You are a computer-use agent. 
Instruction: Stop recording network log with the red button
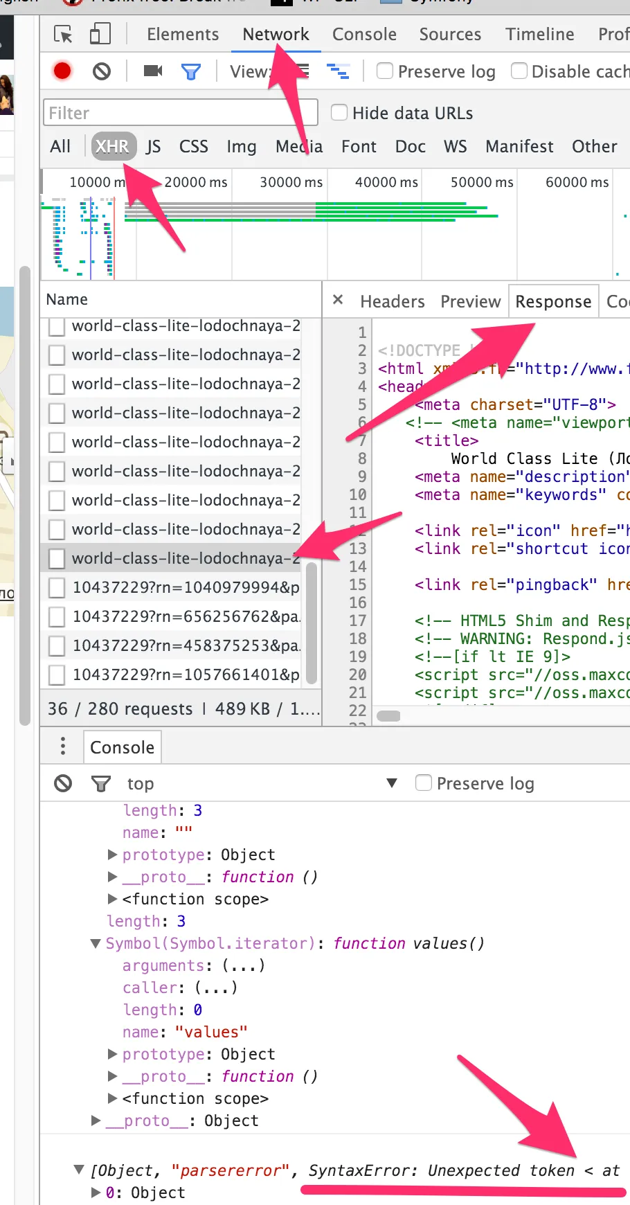[x=62, y=71]
